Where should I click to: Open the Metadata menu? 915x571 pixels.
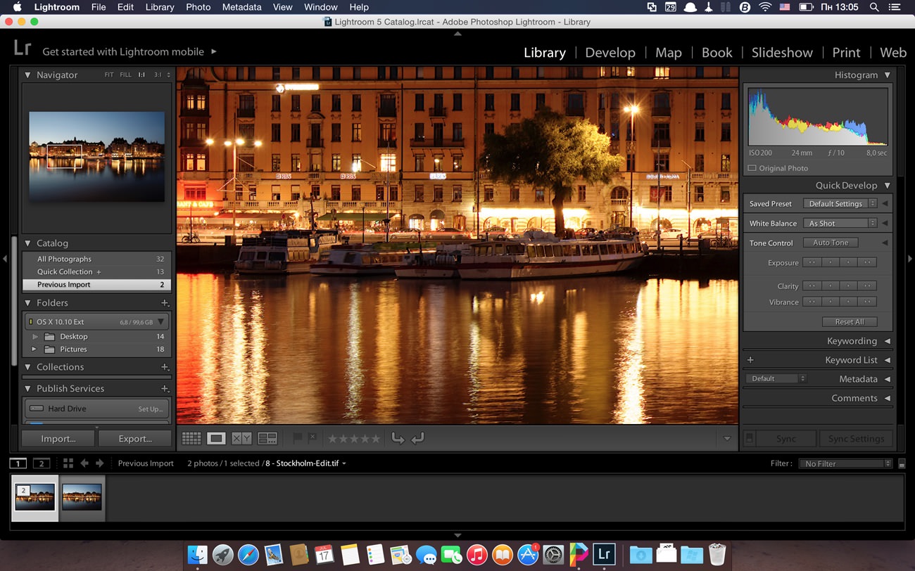click(x=241, y=7)
